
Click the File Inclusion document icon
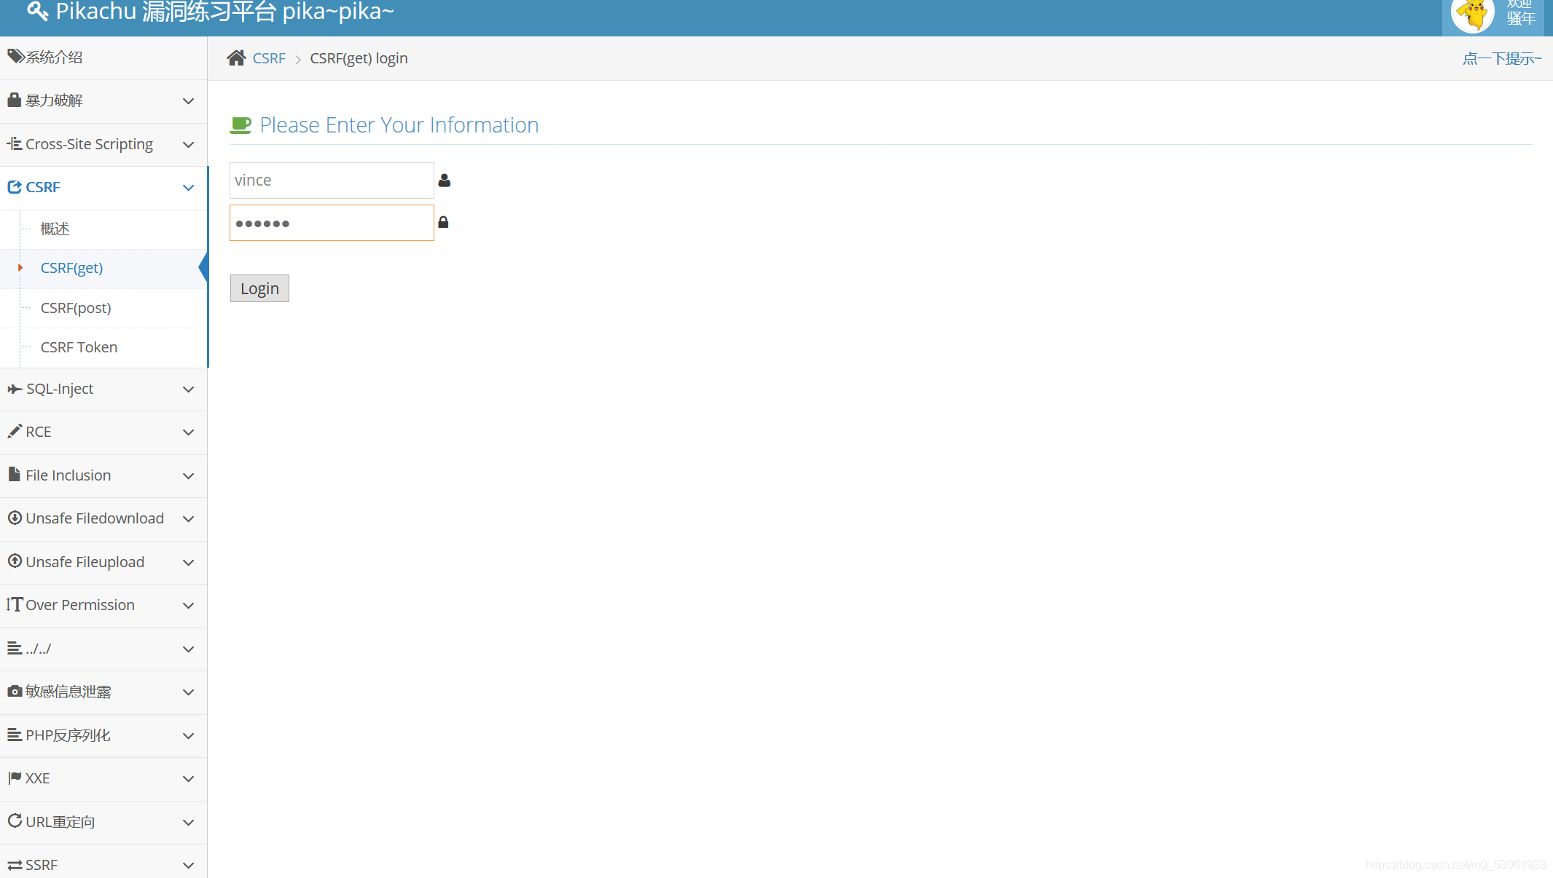click(x=14, y=474)
